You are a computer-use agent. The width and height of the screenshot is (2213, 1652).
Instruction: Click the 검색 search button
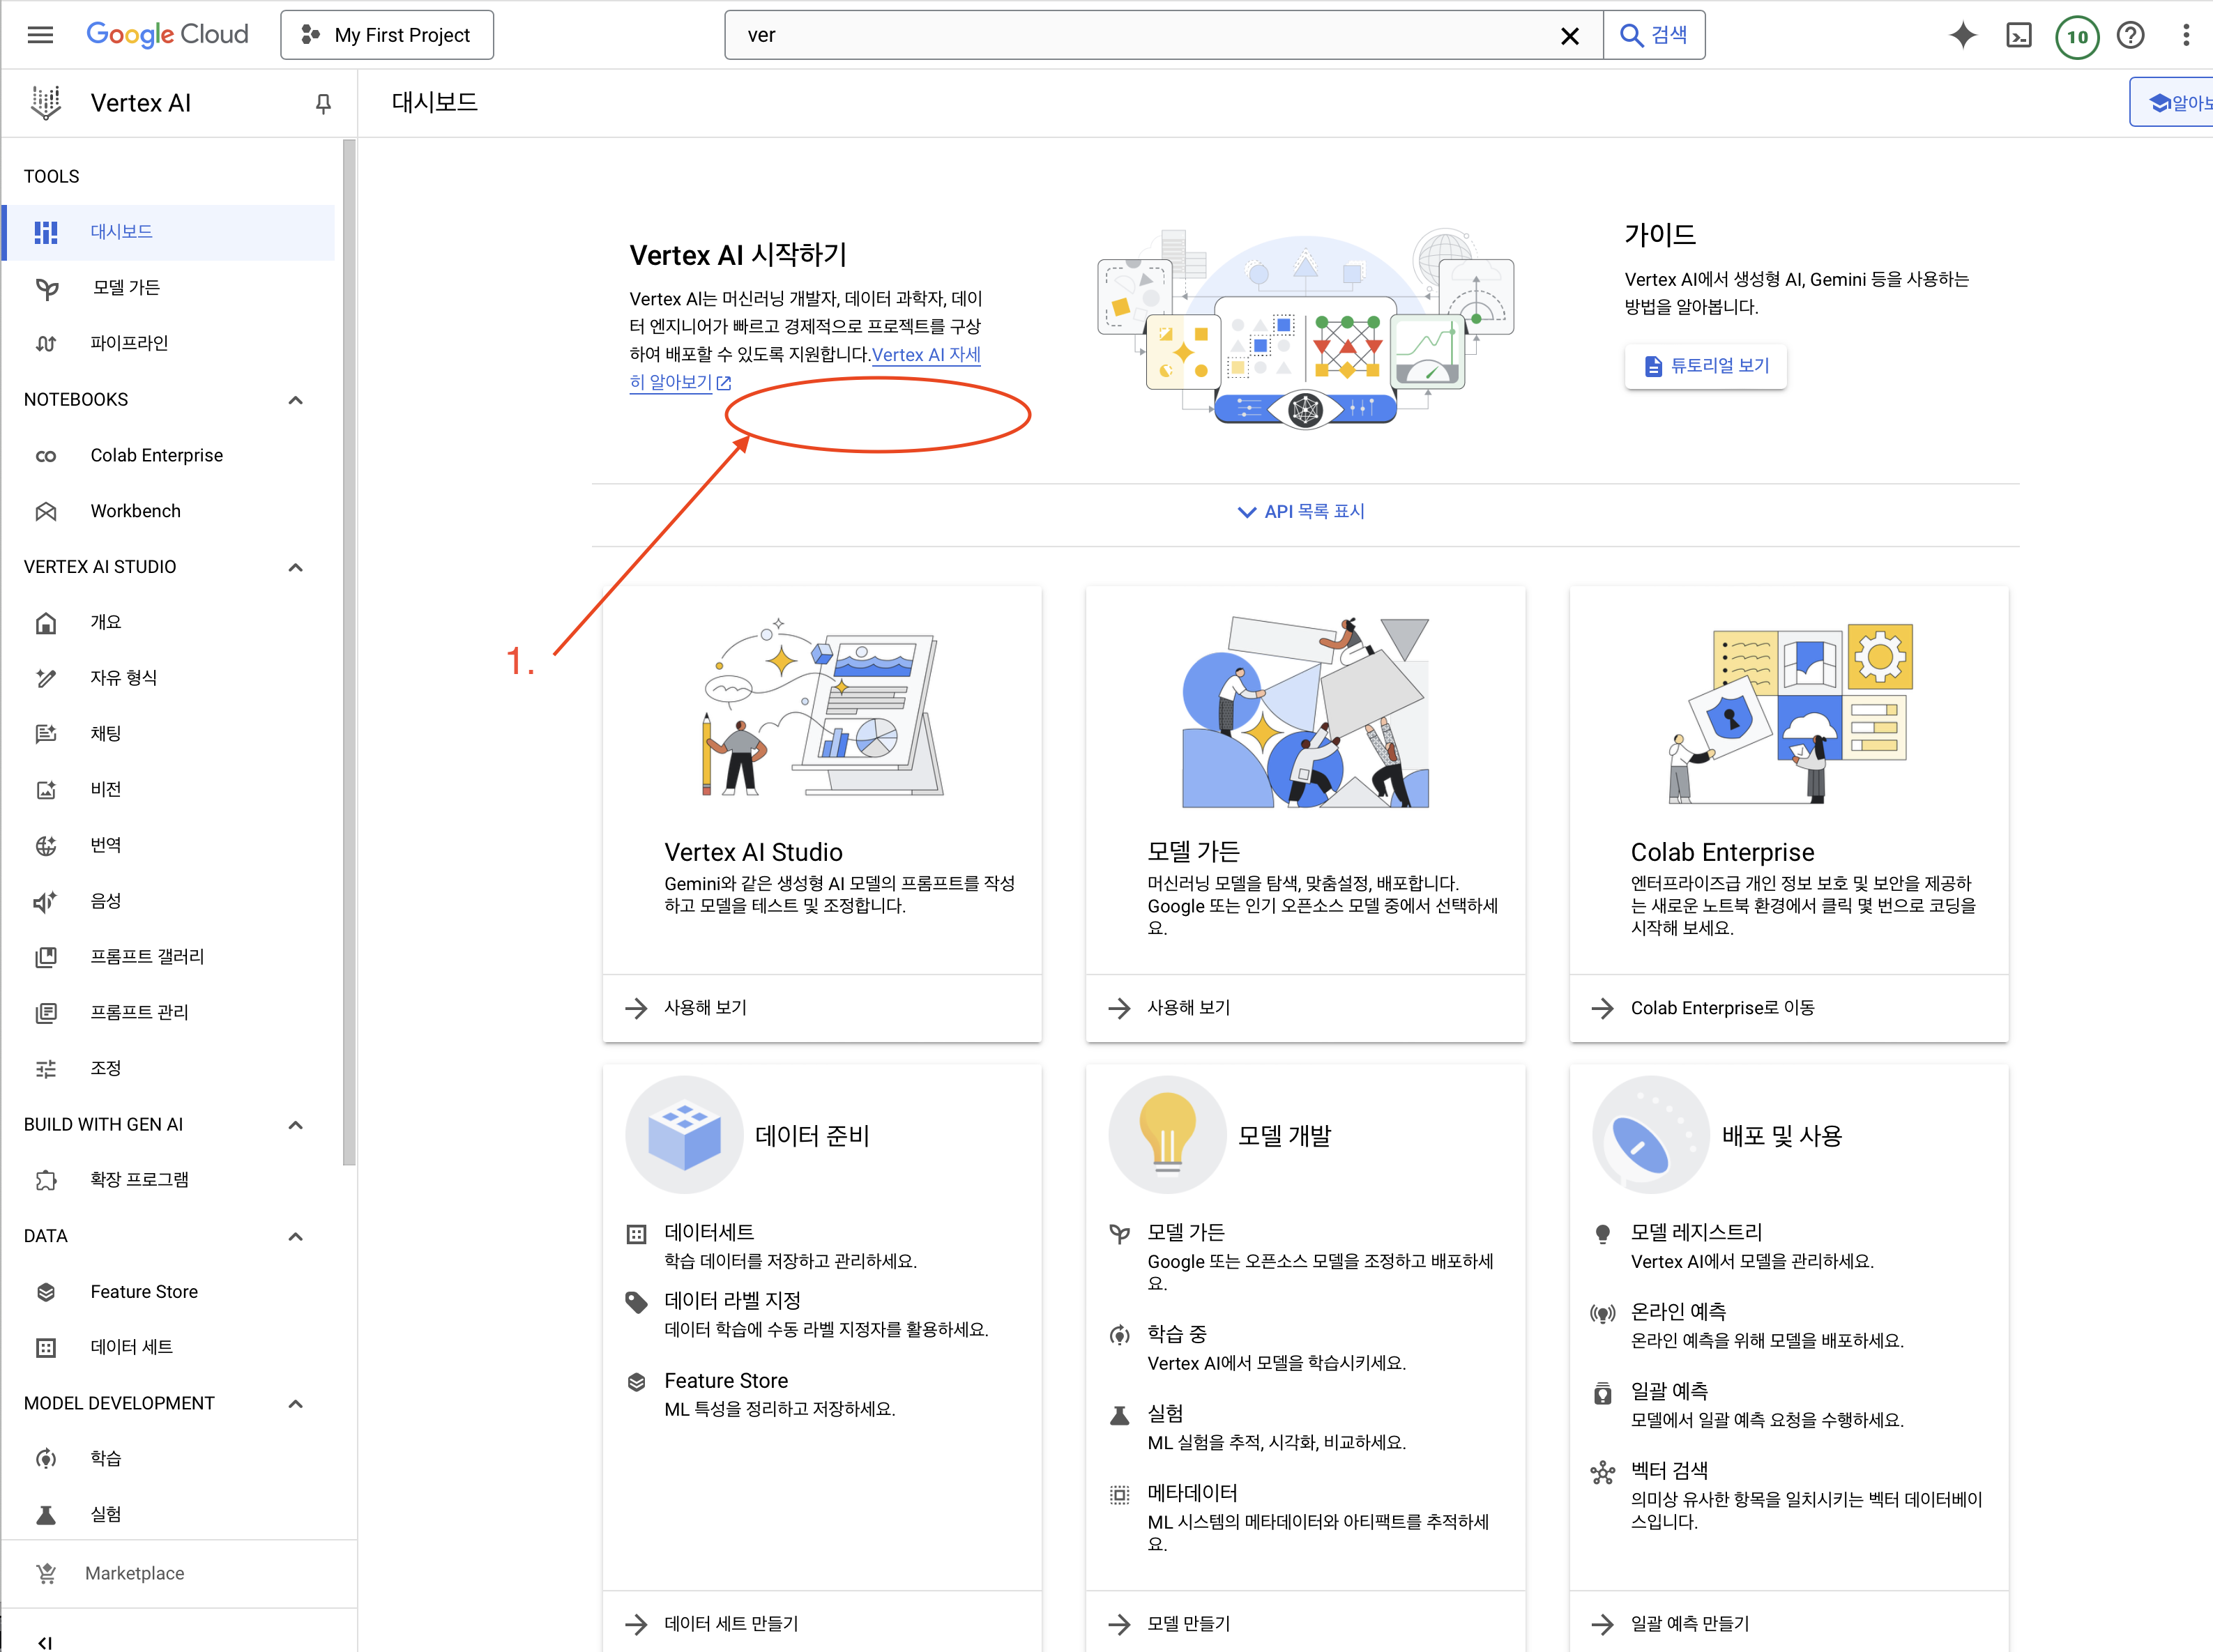[1654, 35]
